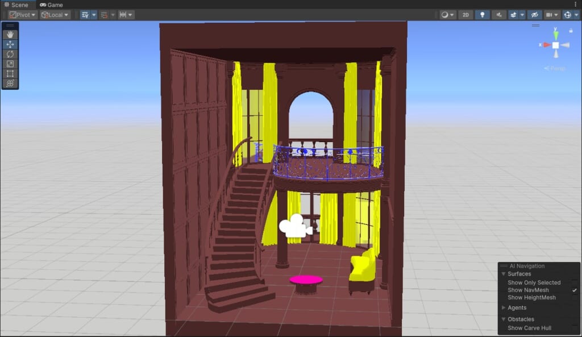Toggle the orientation gizmo lock

click(571, 31)
